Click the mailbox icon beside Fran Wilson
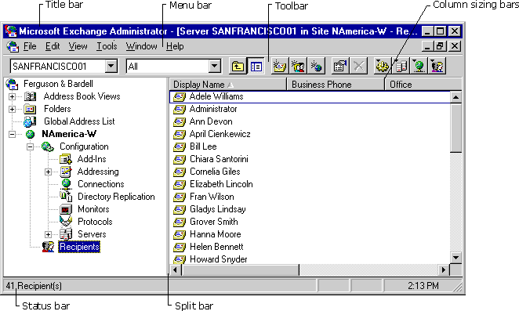Image resolution: width=519 pixels, height=311 pixels. [x=180, y=197]
